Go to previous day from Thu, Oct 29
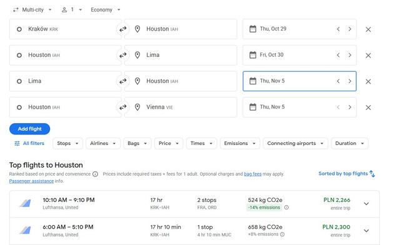Viewport: 400px width, 245px height. [x=338, y=29]
